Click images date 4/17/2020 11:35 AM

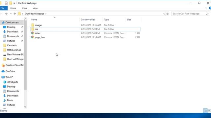91,25
